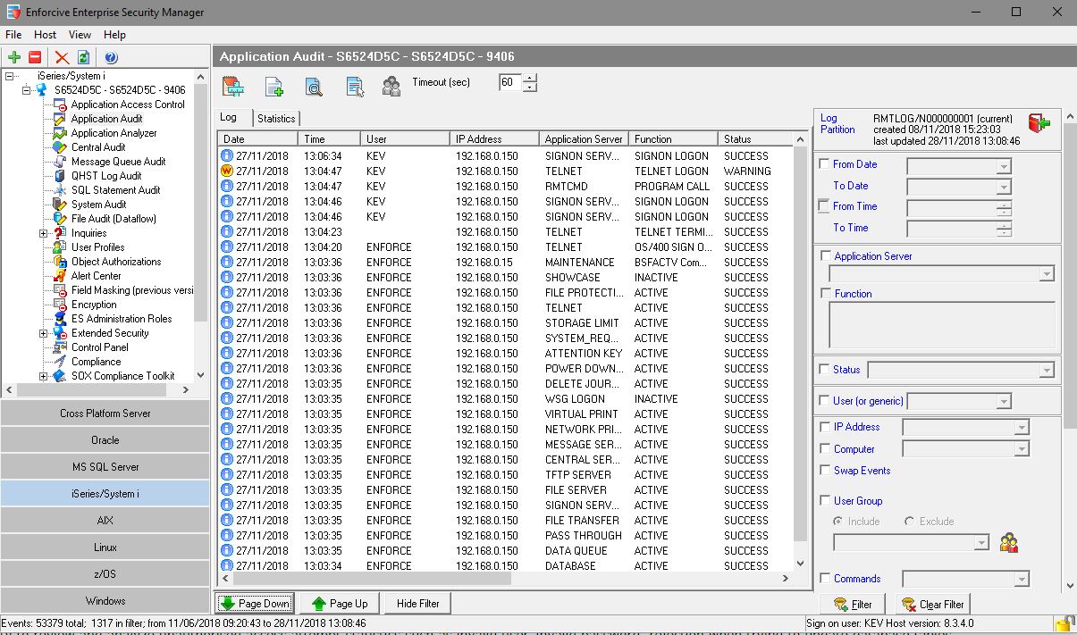1077x635 pixels.
Task: Click the users group toolbar icon
Action: (391, 86)
